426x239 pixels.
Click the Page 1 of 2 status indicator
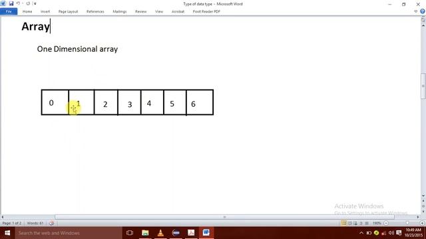click(12, 223)
